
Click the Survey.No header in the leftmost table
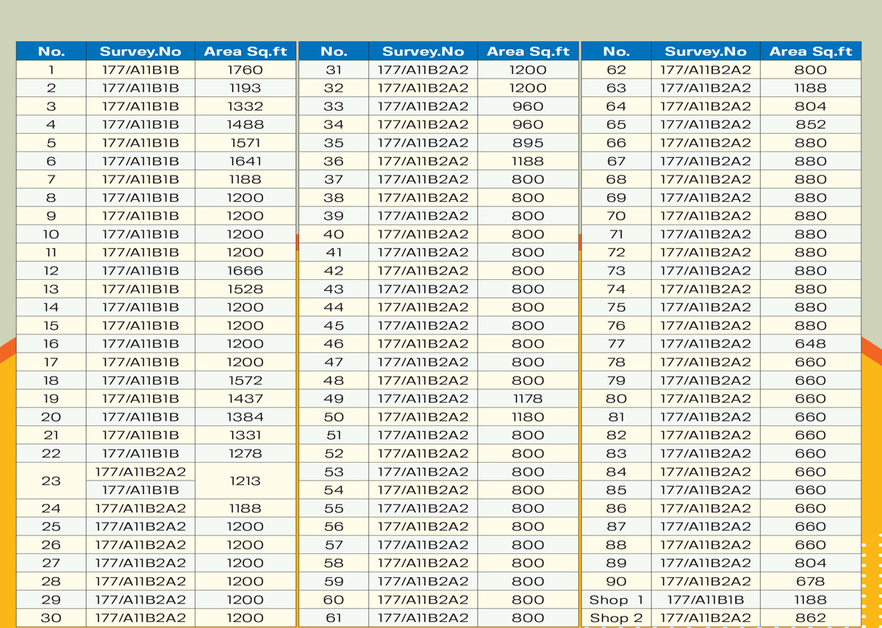pyautogui.click(x=140, y=51)
